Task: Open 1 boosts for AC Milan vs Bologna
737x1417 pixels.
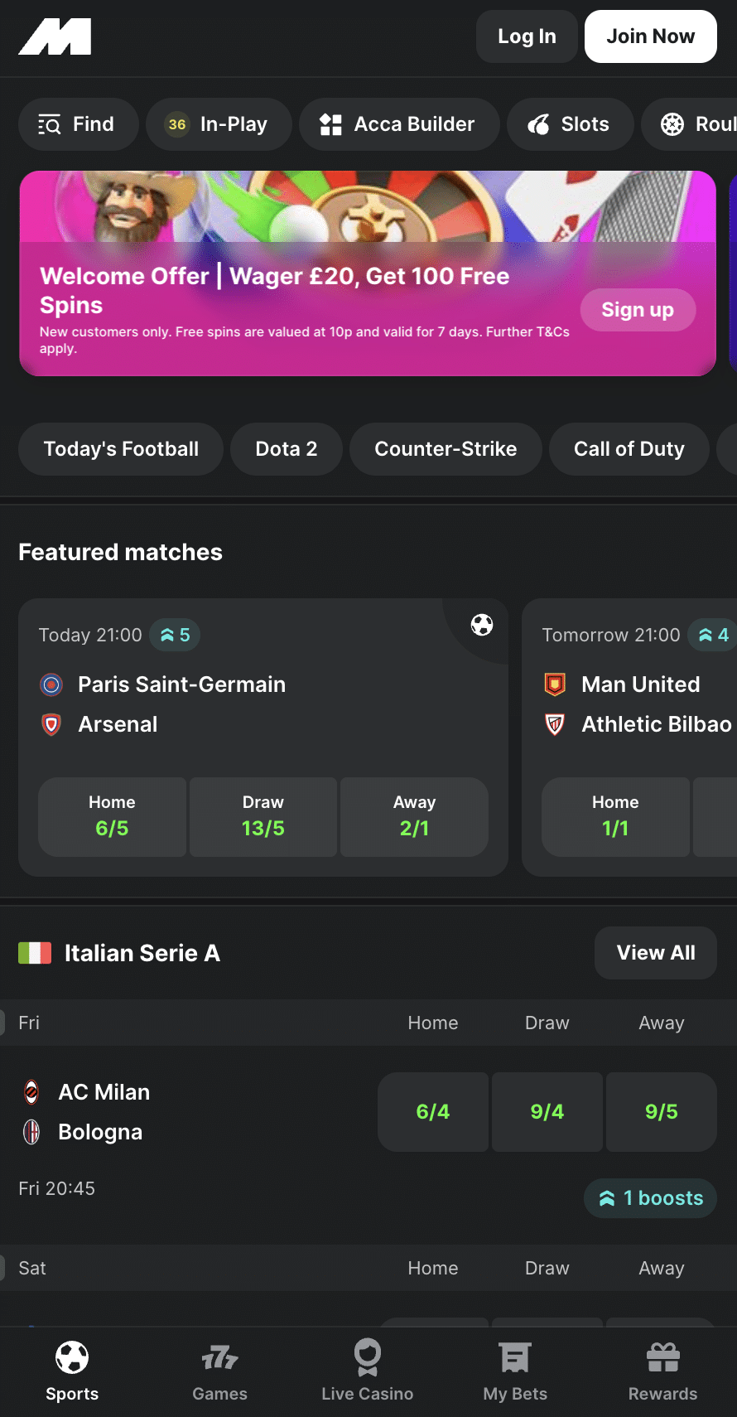Action: (x=649, y=1197)
